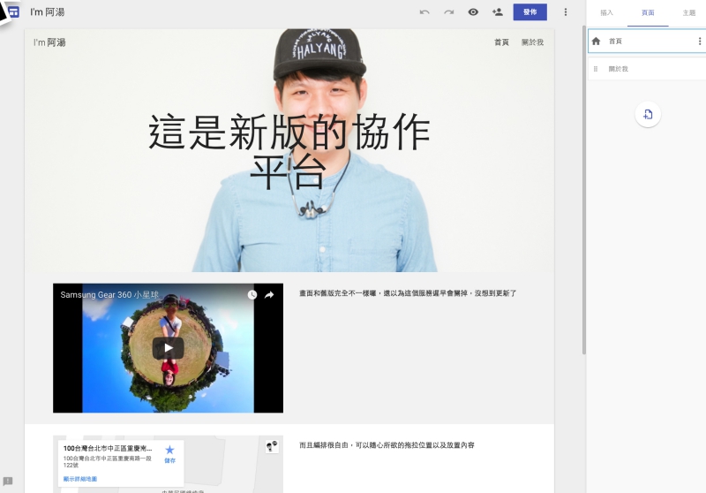
Task: Click the share arrow icon on video
Action: coord(269,295)
